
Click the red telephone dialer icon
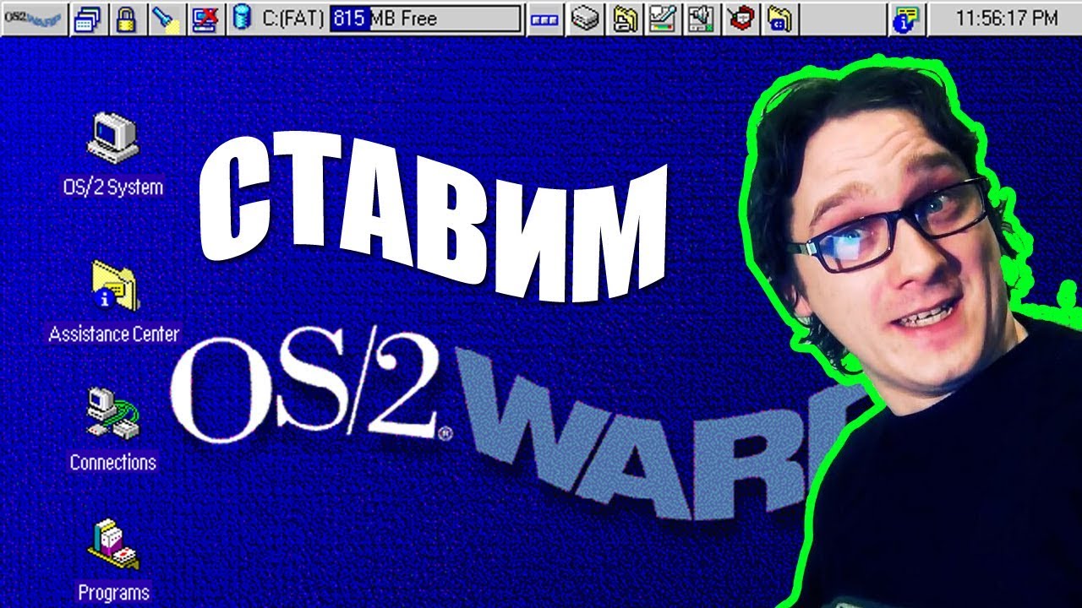741,19
